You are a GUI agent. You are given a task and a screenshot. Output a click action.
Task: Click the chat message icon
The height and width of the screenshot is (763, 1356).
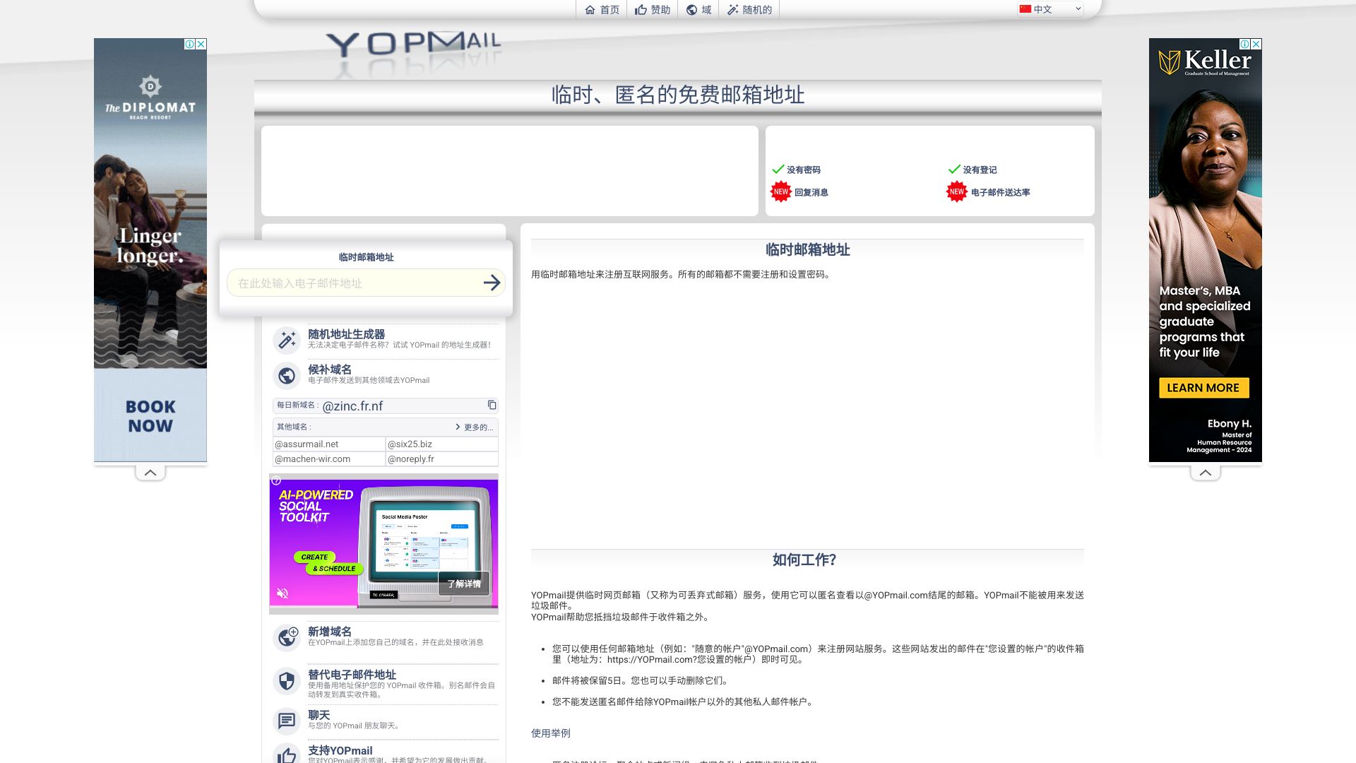[287, 721]
